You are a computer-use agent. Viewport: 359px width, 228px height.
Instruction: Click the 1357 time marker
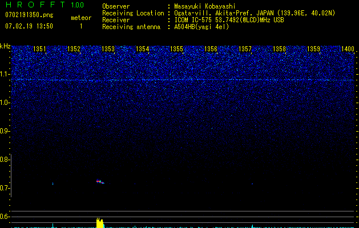coord(245,50)
